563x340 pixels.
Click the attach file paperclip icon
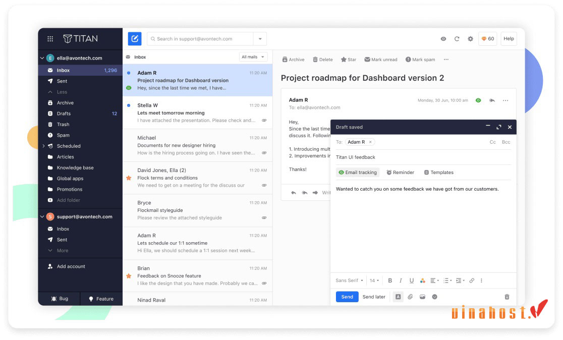[410, 297]
